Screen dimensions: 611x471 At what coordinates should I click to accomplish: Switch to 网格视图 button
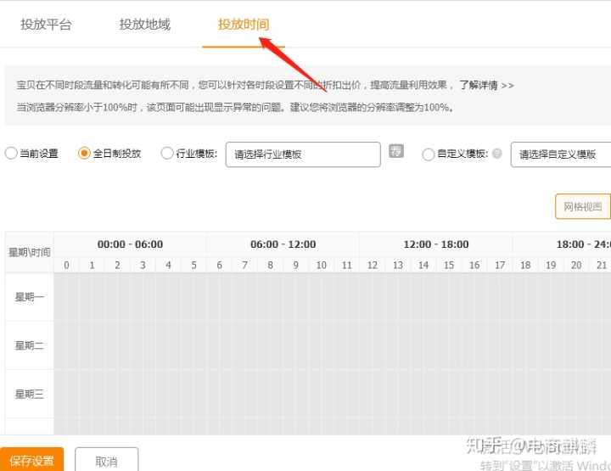point(582,206)
